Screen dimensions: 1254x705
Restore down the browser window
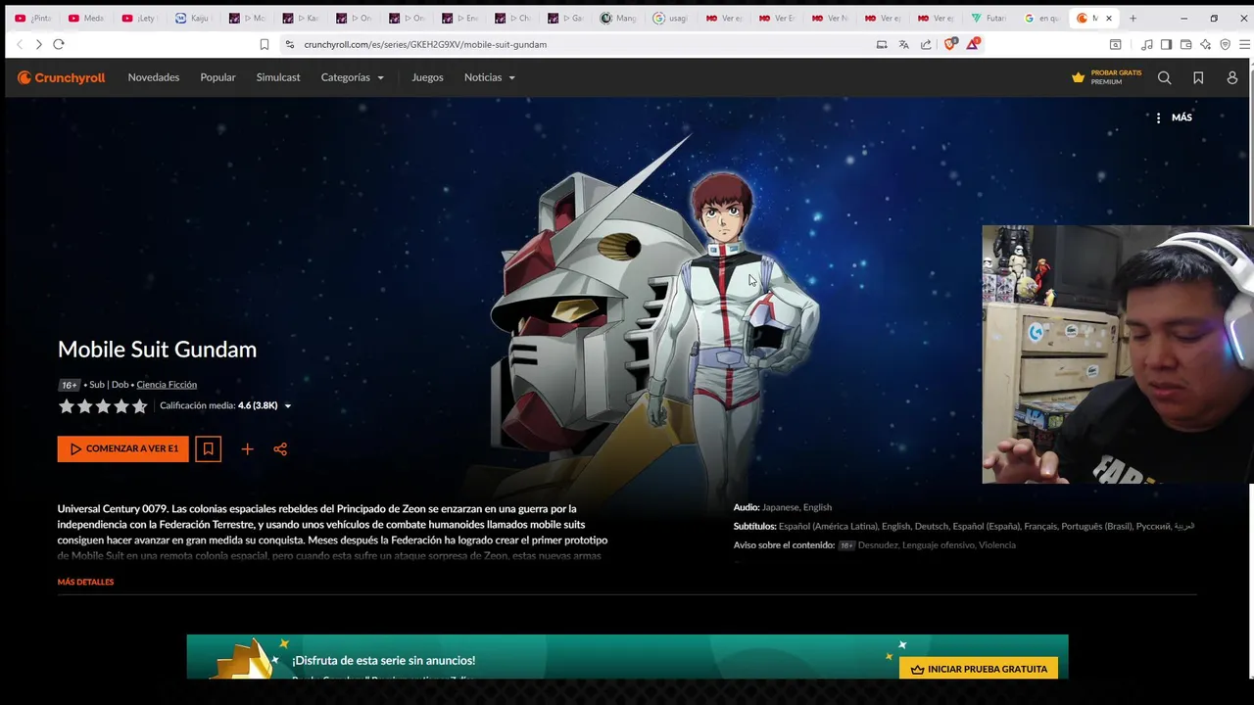click(x=1214, y=18)
